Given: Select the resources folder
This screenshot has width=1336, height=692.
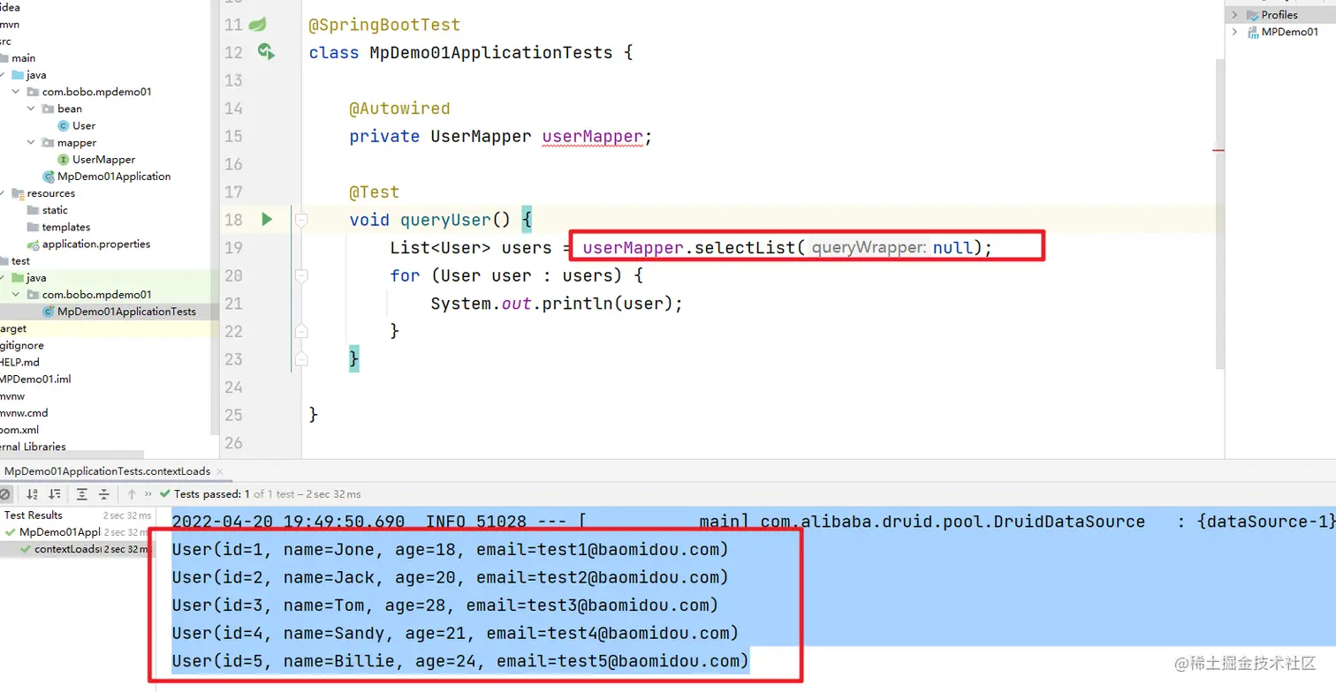Looking at the screenshot, I should point(50,193).
